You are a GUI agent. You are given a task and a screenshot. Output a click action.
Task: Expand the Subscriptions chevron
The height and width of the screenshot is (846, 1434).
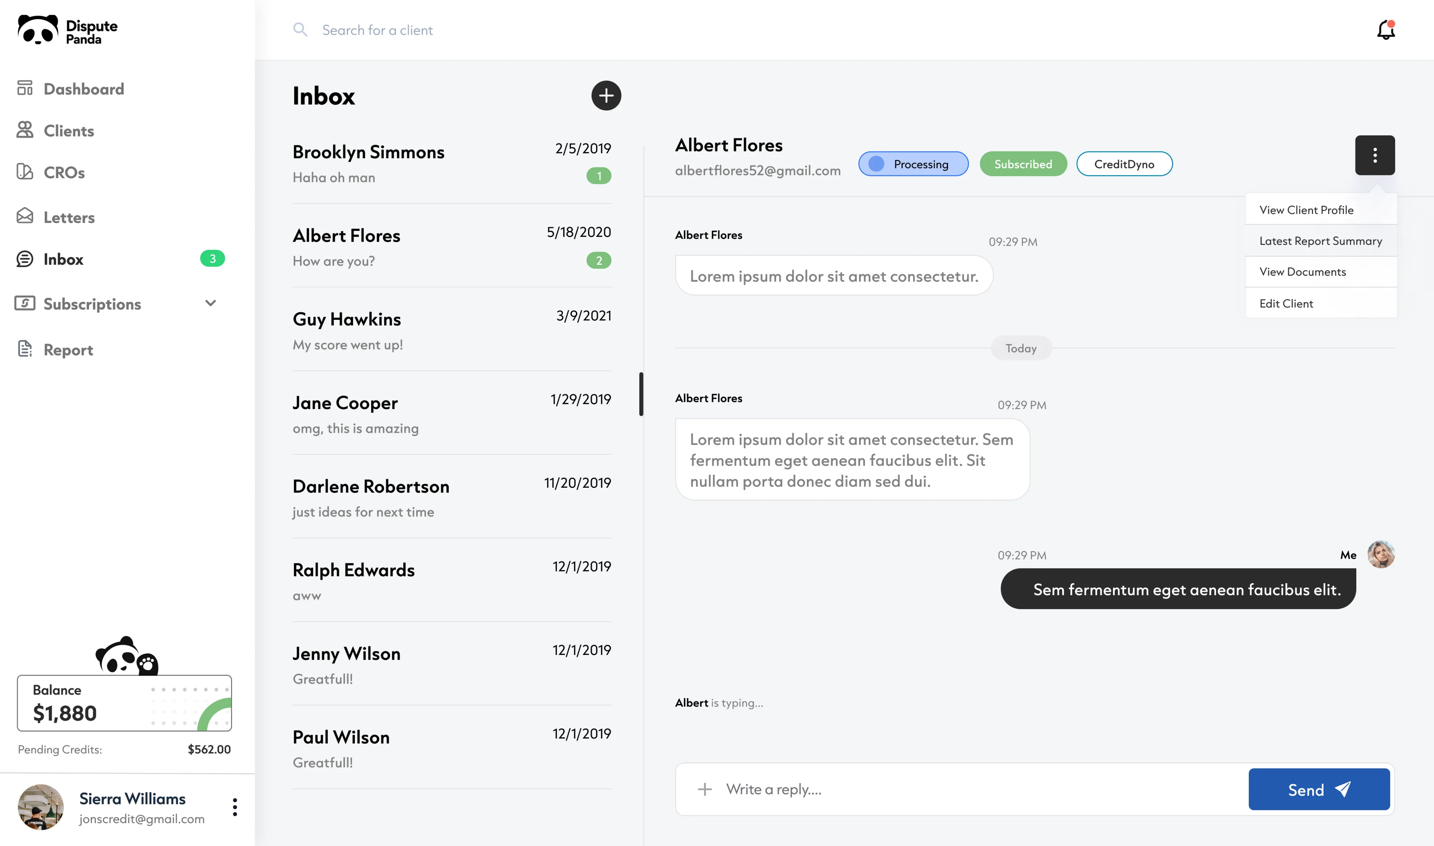coord(210,303)
